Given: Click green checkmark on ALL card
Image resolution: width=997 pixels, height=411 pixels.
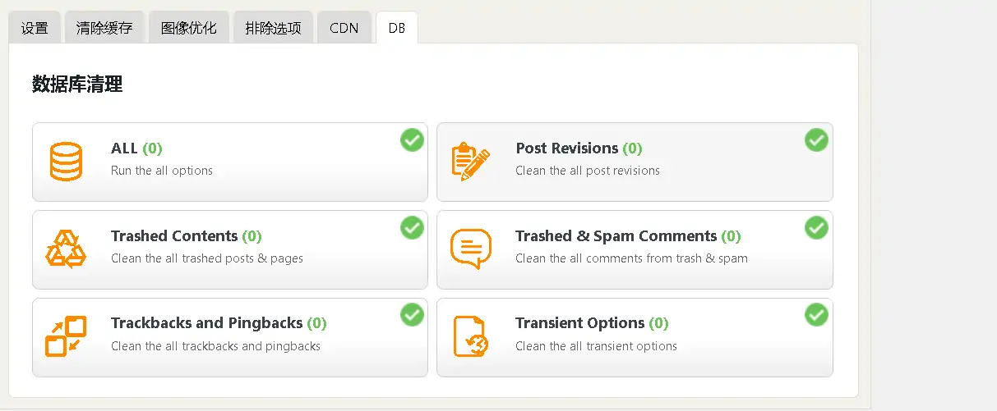Looking at the screenshot, I should pyautogui.click(x=412, y=140).
